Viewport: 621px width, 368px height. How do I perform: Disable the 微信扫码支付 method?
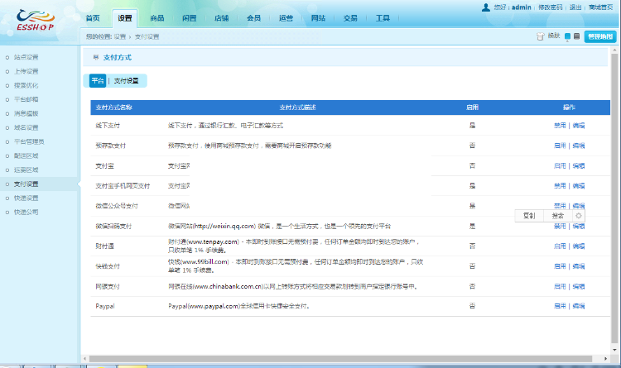[x=560, y=227]
